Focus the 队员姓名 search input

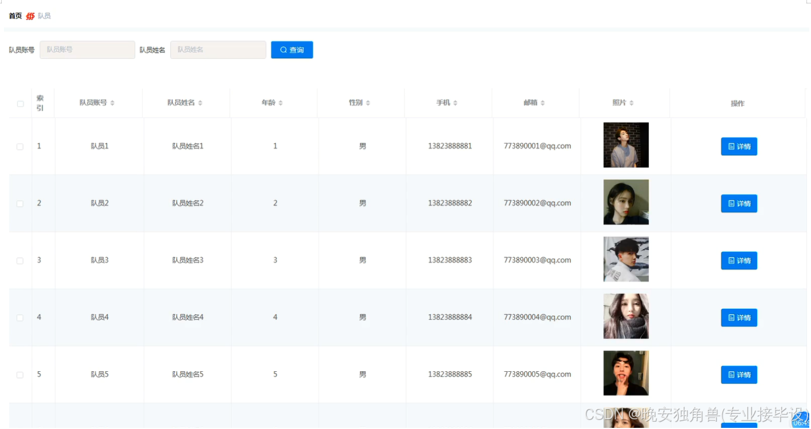pos(218,50)
